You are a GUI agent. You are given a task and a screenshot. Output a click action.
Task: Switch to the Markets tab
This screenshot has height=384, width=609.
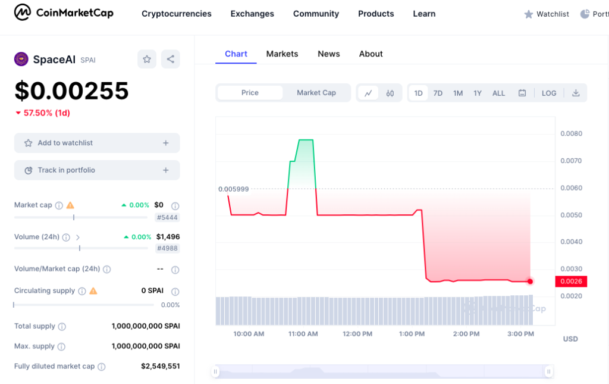pos(282,54)
